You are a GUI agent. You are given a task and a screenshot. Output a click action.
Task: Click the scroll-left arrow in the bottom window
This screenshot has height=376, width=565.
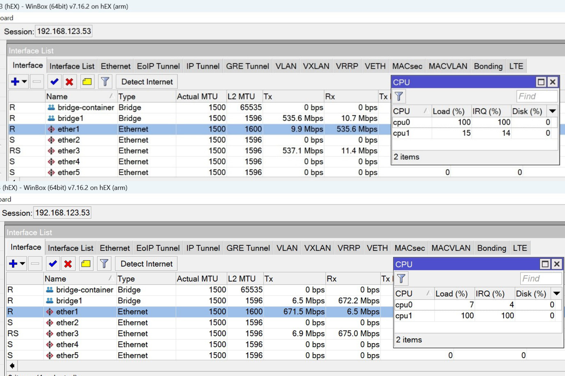coord(12,366)
